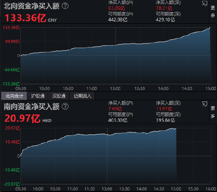
Task: Click the 14:30 label on northbound time axis
Action: point(187,88)
